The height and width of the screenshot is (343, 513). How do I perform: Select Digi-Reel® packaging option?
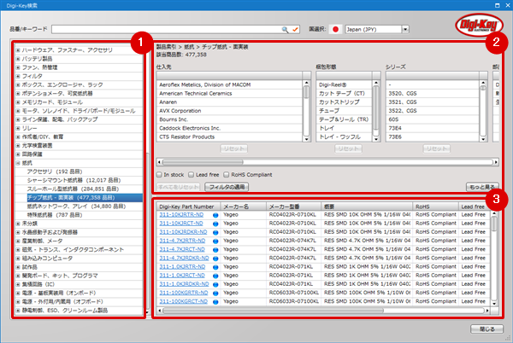[x=345, y=84]
